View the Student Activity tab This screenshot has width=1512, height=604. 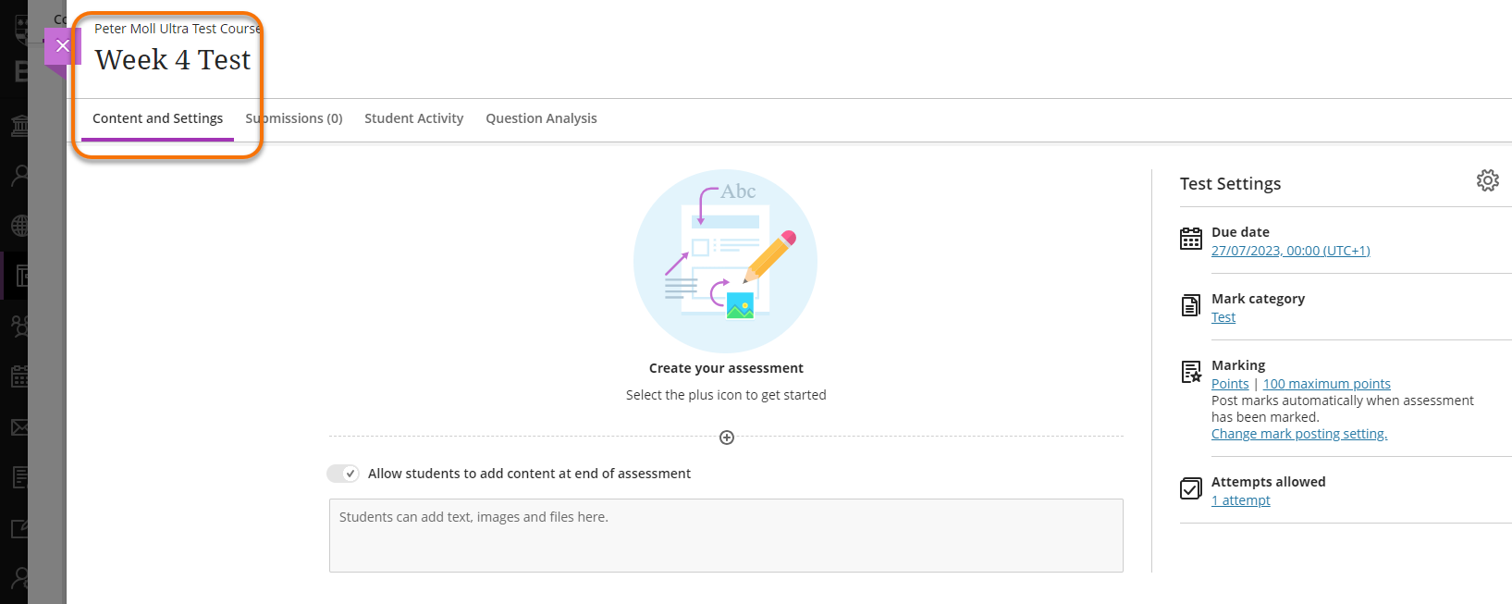[413, 118]
